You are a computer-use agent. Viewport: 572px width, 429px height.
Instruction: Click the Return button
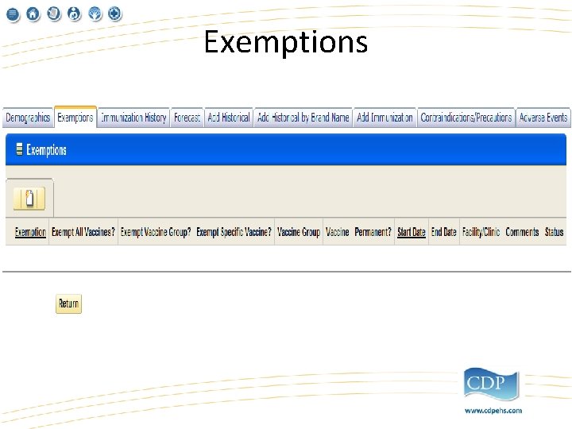[x=68, y=303]
